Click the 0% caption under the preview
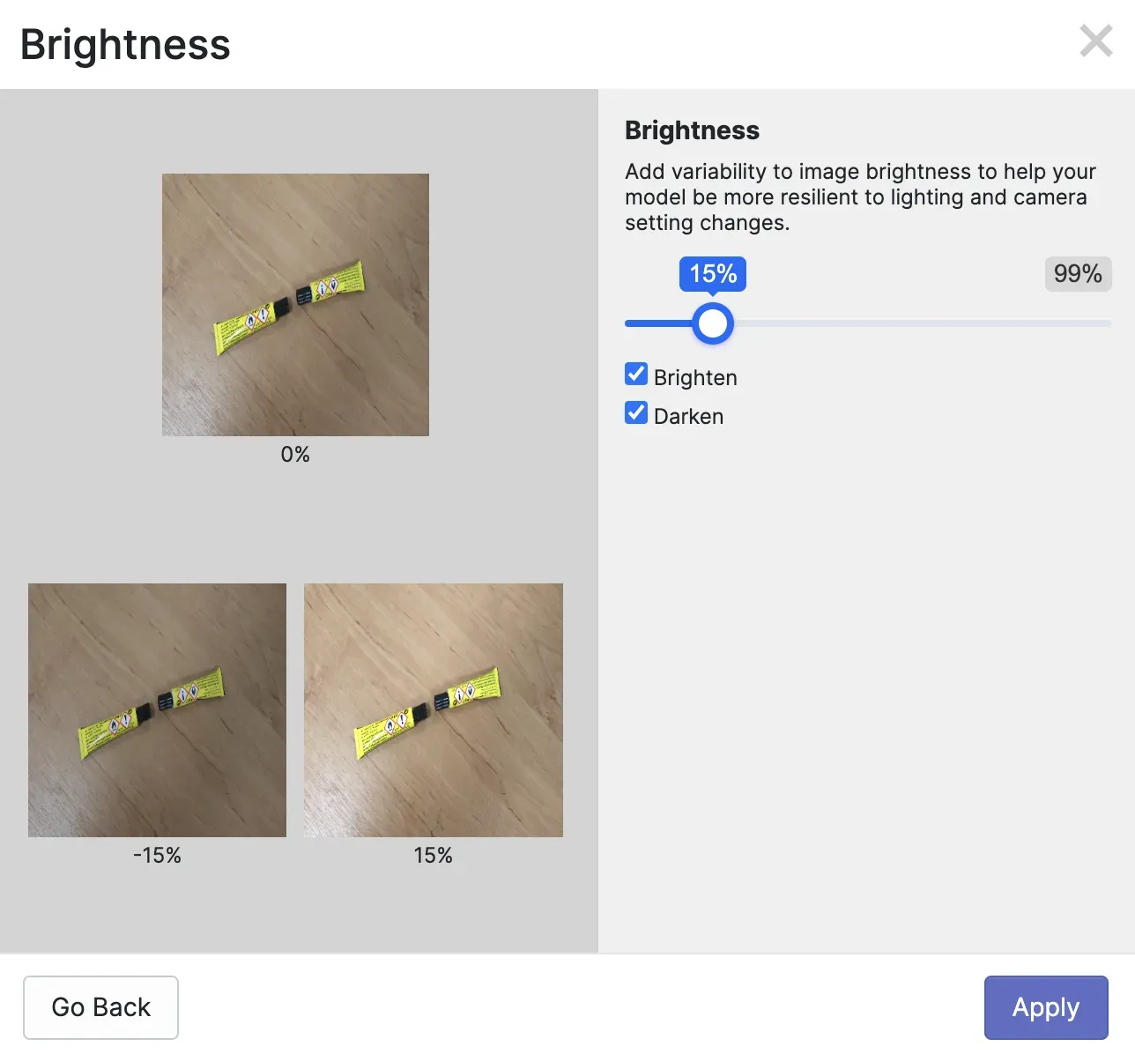1135x1054 pixels. point(295,455)
